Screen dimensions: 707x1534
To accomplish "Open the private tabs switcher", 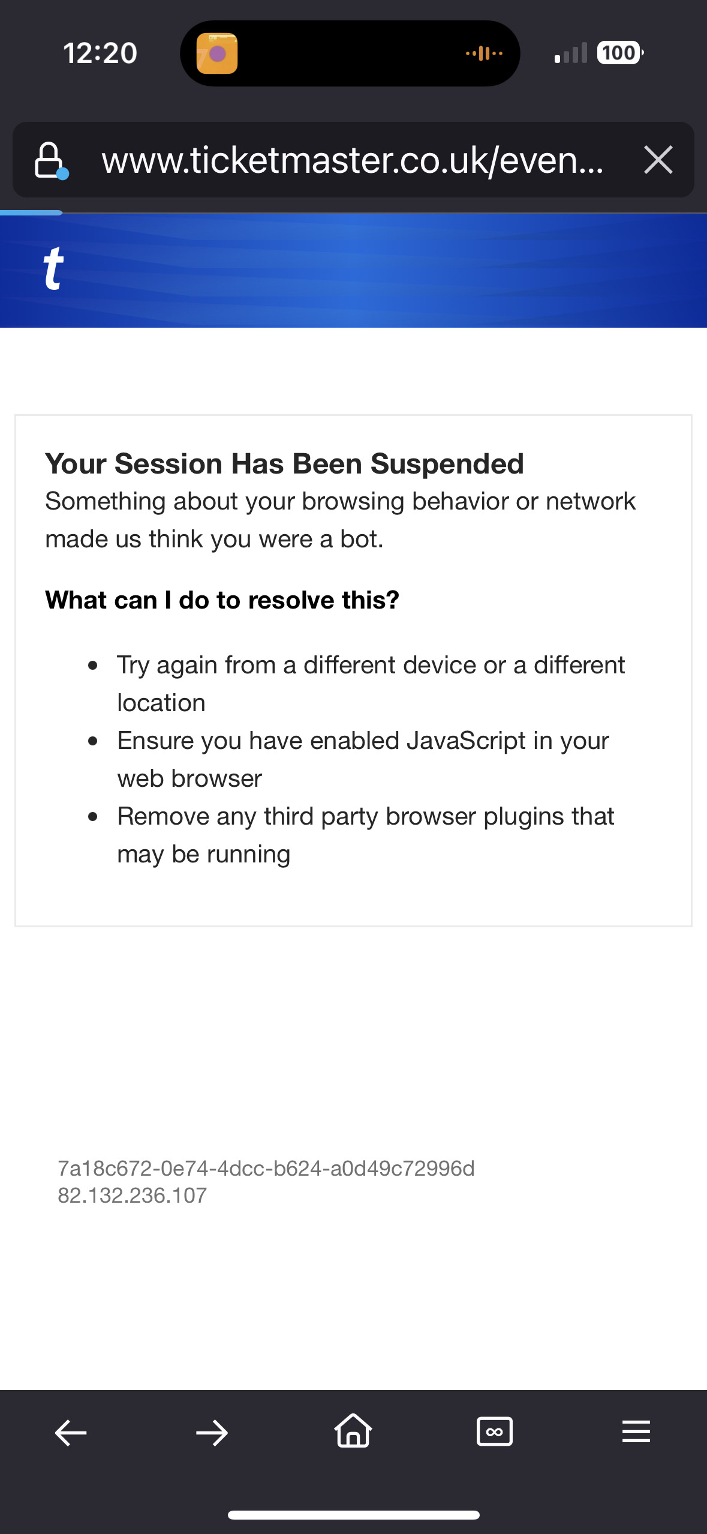I will tap(494, 1432).
